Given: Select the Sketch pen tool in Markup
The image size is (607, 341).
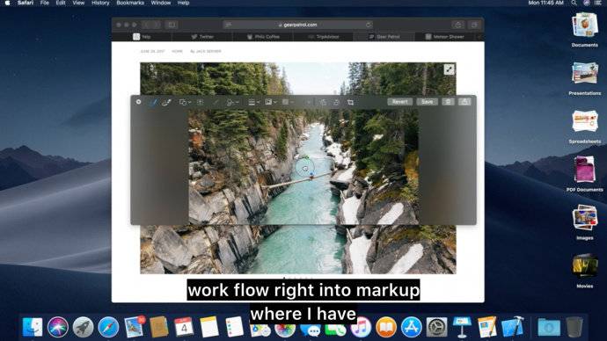Looking at the screenshot, I should [154, 102].
